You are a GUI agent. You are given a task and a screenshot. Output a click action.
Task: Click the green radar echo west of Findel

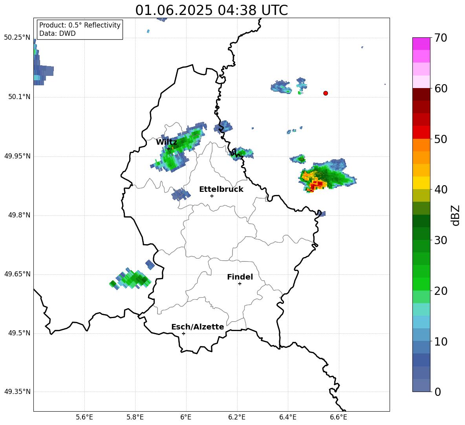[x=130, y=279]
